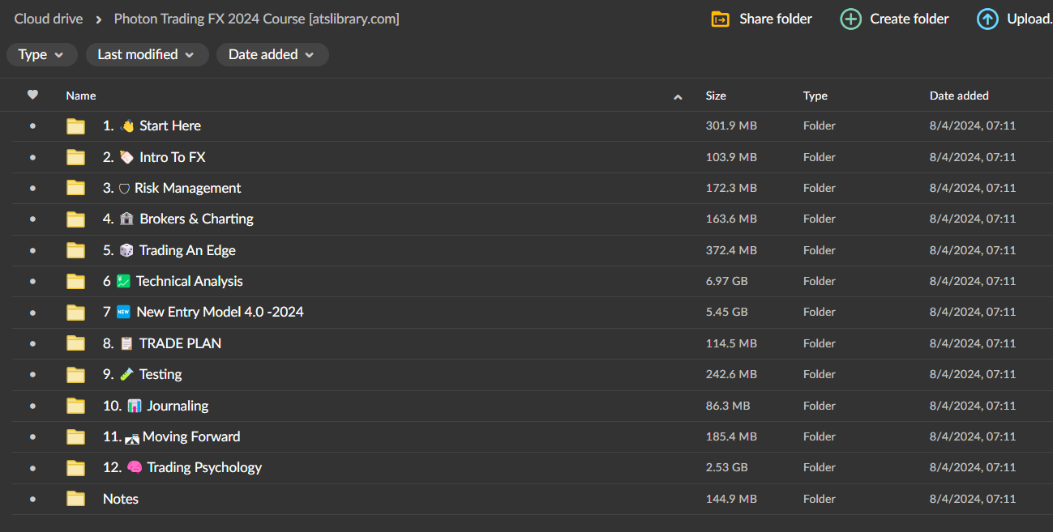Screen dimensions: 1053x532
Task: Open the Last modified dropdown
Action: [x=147, y=54]
